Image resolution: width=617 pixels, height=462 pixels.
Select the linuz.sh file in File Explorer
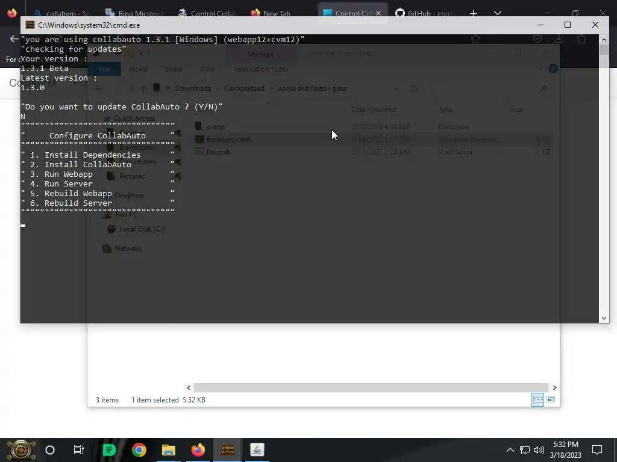219,152
